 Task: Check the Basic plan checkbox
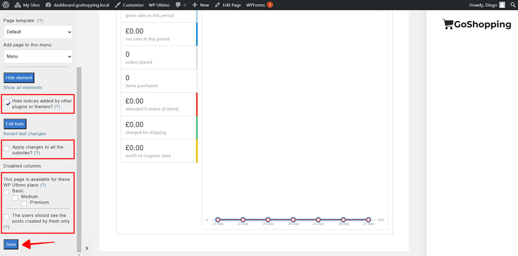coord(6,192)
